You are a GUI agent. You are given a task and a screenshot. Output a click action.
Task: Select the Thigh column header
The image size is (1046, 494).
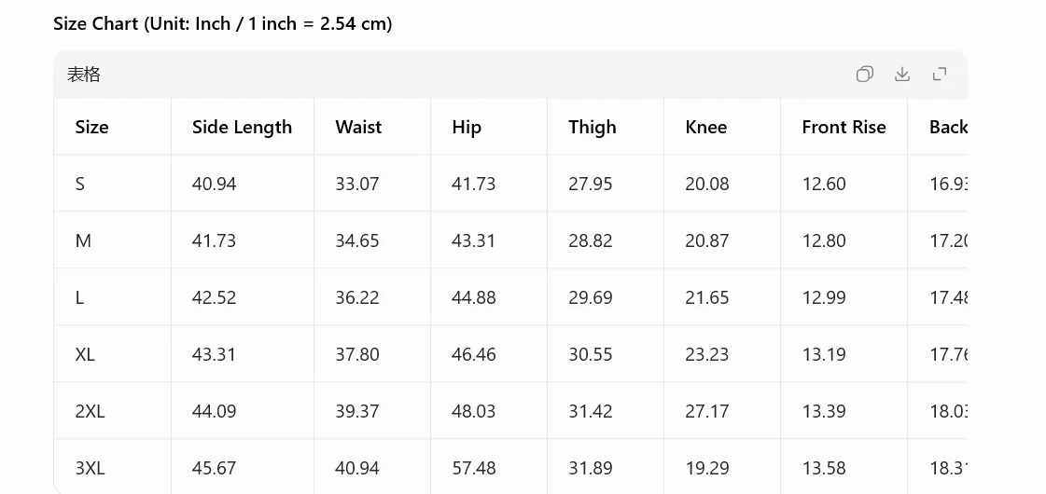click(x=593, y=128)
